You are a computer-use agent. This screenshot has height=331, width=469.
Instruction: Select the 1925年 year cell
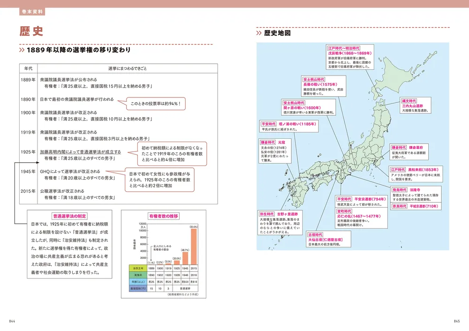[28, 152]
